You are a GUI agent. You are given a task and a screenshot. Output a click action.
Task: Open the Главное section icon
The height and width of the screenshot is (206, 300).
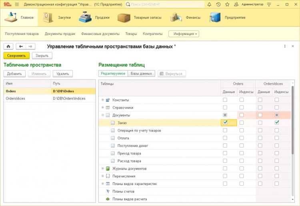pos(11,17)
